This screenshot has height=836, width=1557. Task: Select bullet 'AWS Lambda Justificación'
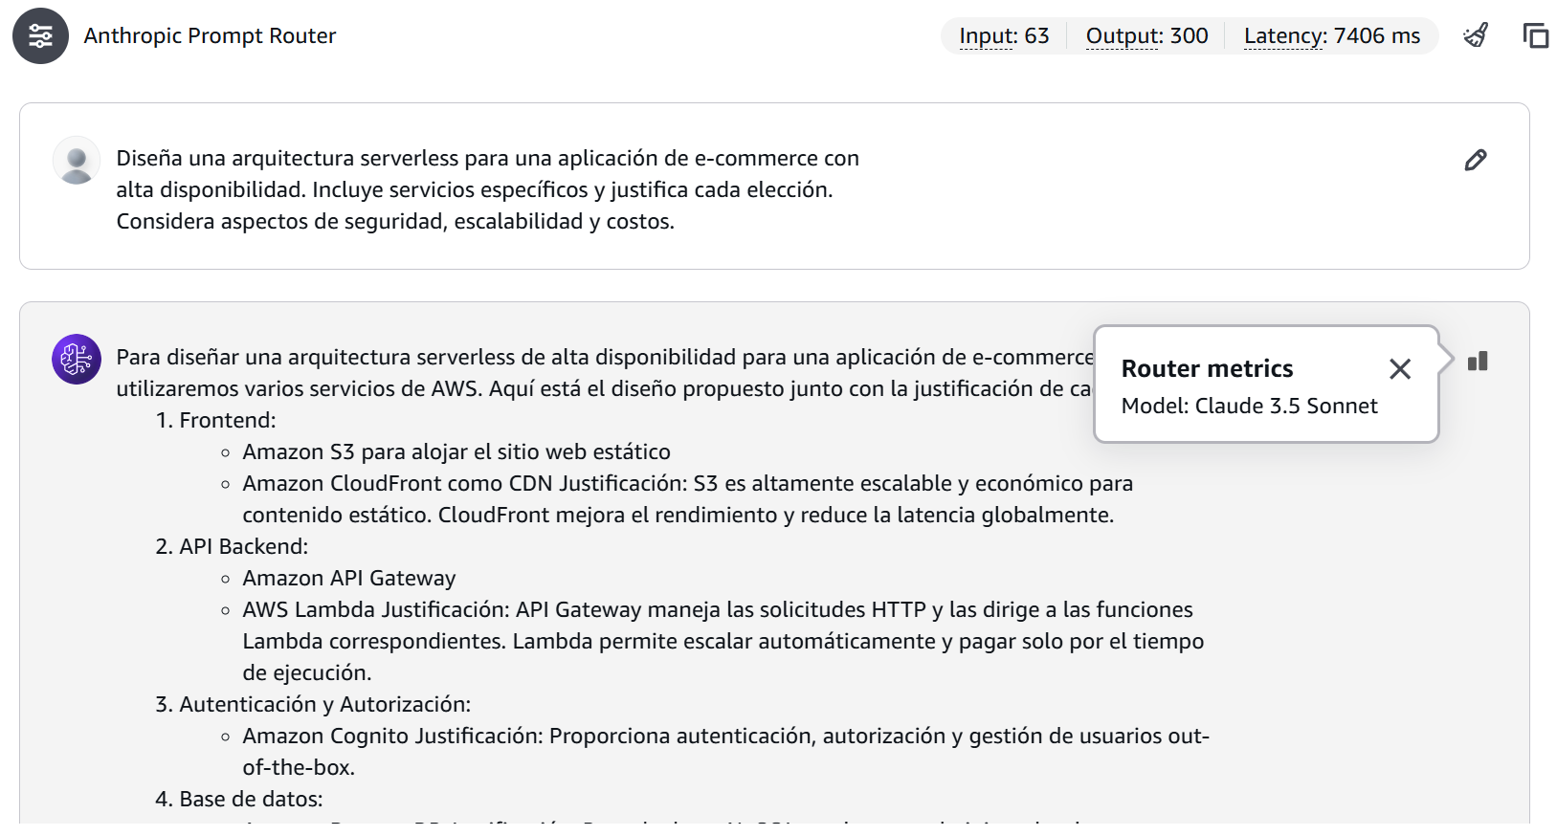(x=376, y=609)
